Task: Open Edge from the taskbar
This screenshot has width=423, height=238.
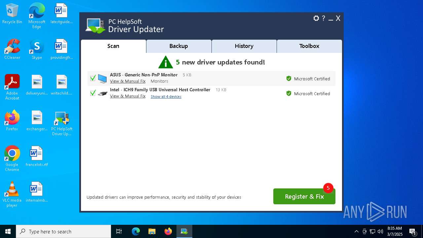Action: pos(136,231)
